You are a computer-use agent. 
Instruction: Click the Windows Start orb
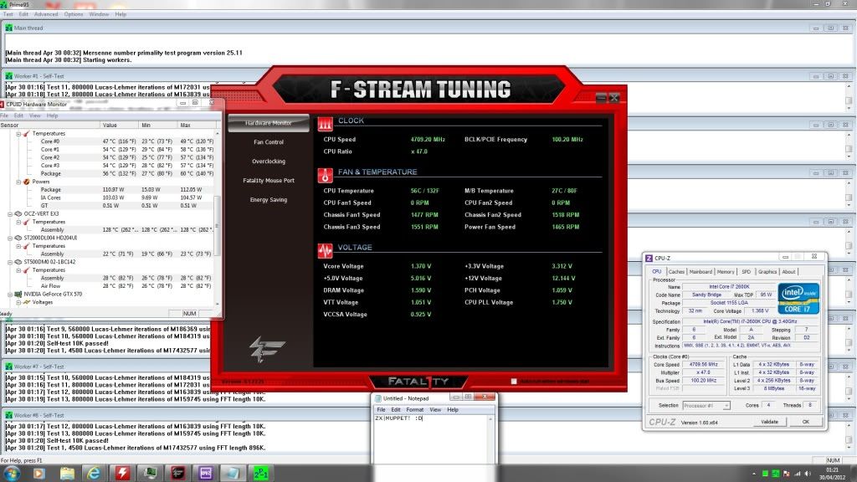coord(12,474)
